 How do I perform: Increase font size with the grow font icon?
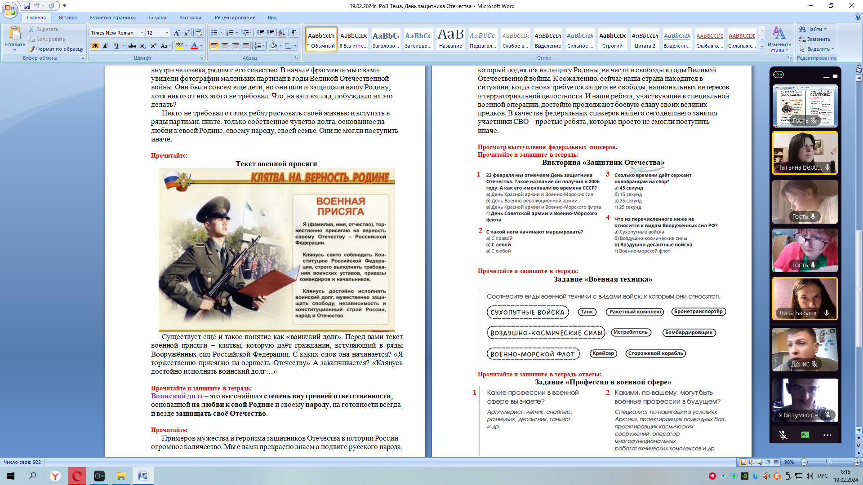(x=177, y=33)
